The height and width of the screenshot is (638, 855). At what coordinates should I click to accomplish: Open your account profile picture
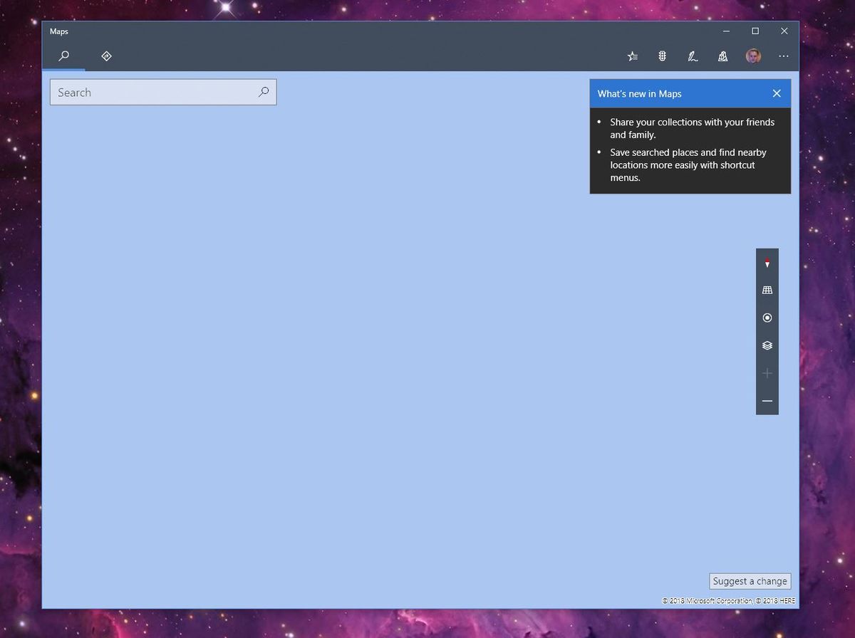click(x=753, y=56)
